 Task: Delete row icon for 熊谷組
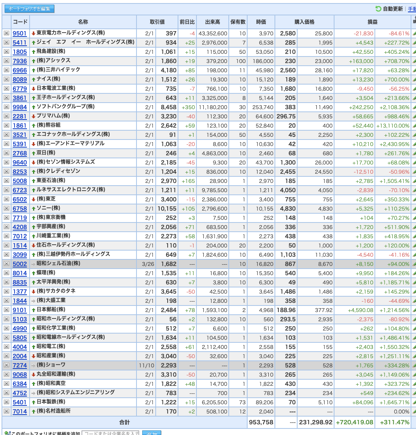pyautogui.click(x=7, y=125)
